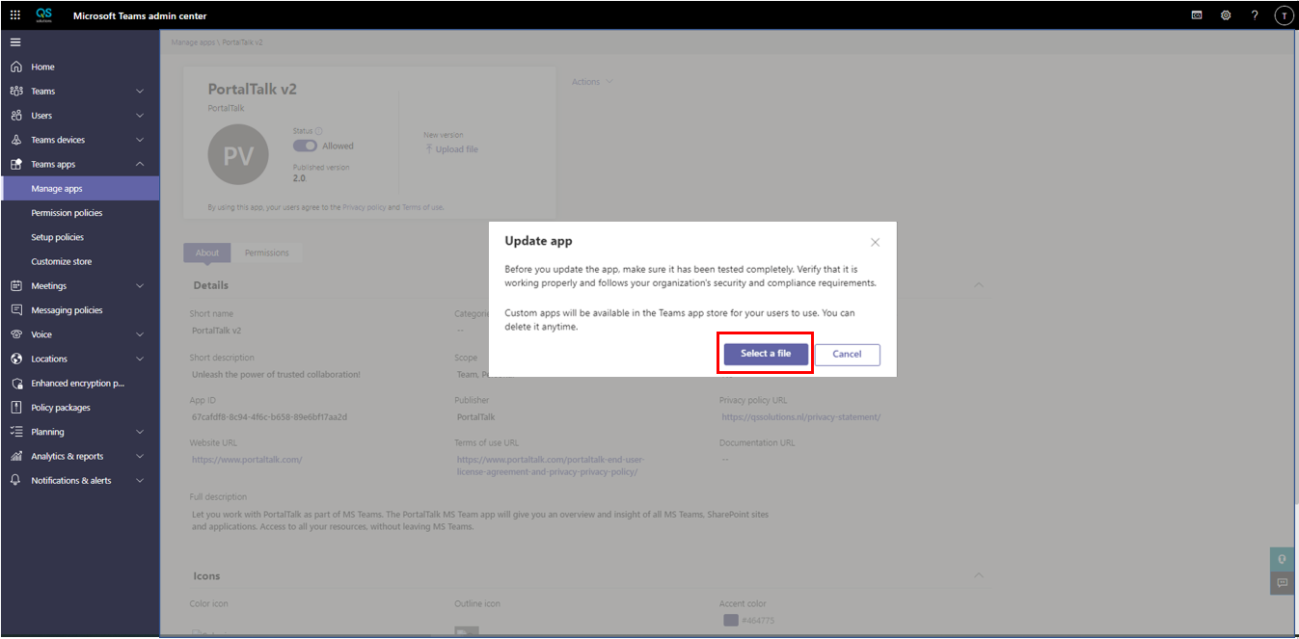Image resolution: width=1299 pixels, height=639 pixels.
Task: Click the Teams icon in sidebar
Action: [x=15, y=91]
